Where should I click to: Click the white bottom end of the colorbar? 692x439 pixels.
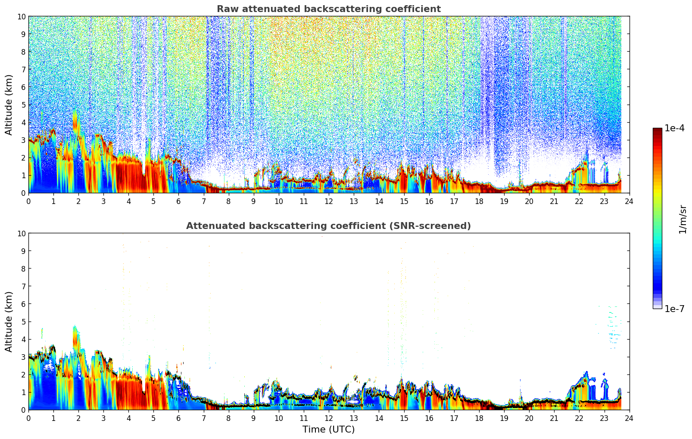[x=657, y=306]
